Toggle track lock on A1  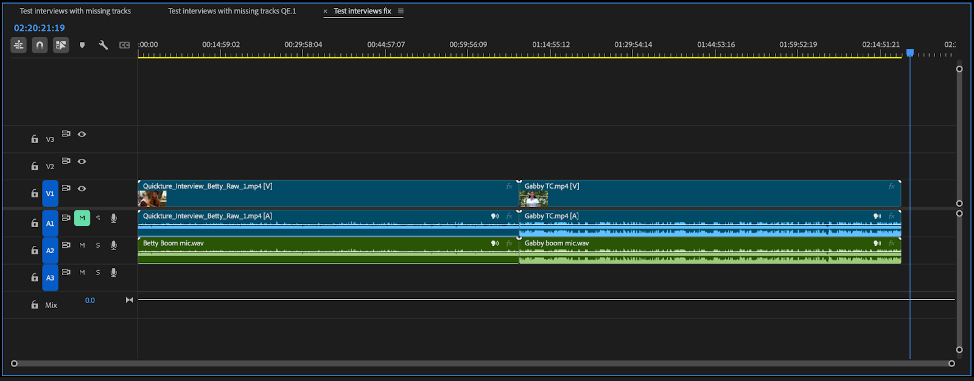pos(35,223)
